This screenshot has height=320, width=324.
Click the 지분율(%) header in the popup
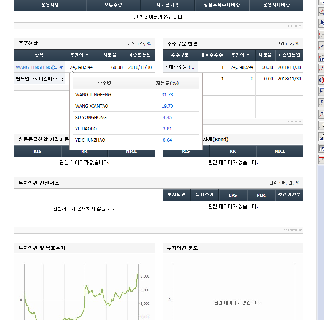(167, 83)
